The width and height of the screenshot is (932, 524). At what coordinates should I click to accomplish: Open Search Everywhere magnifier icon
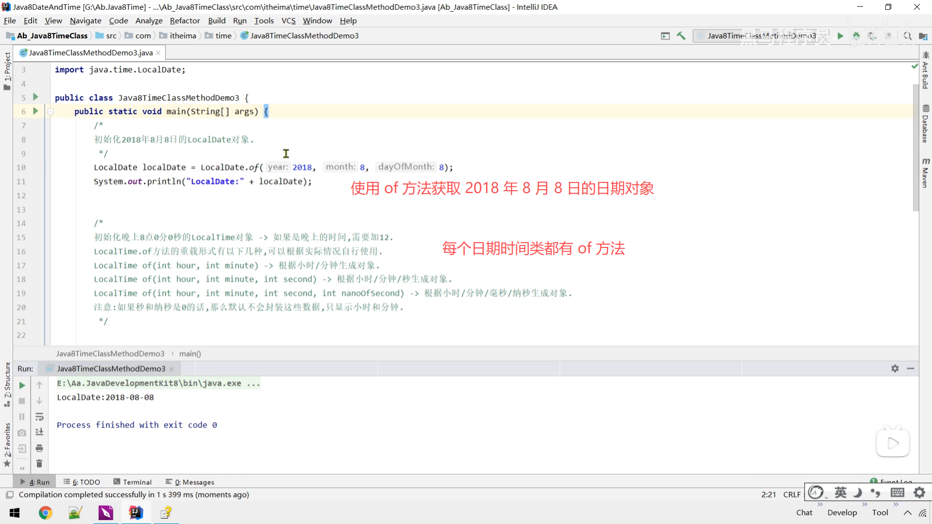(x=907, y=36)
